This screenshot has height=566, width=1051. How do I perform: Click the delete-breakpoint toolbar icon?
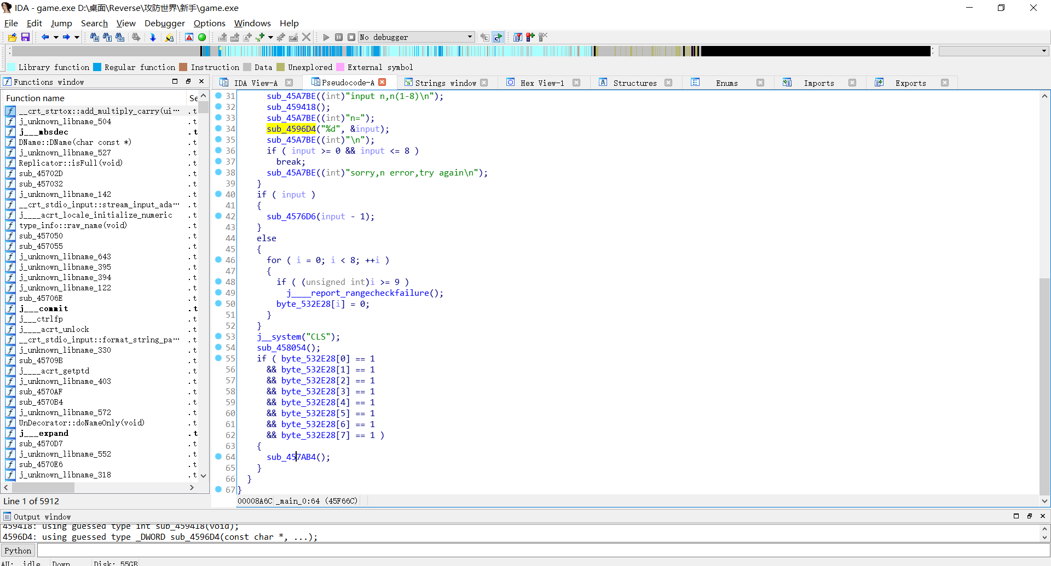[543, 37]
